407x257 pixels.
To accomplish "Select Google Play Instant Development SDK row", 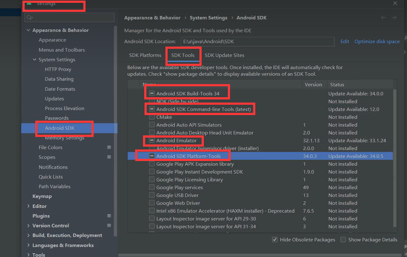I will click(260, 172).
